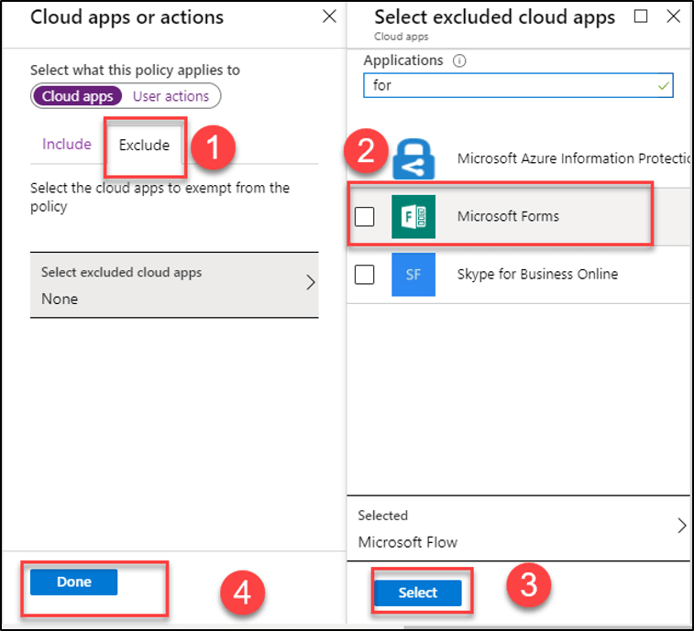The height and width of the screenshot is (631, 694).
Task: Expand the Select excluded cloud apps chevron
Action: 310,282
